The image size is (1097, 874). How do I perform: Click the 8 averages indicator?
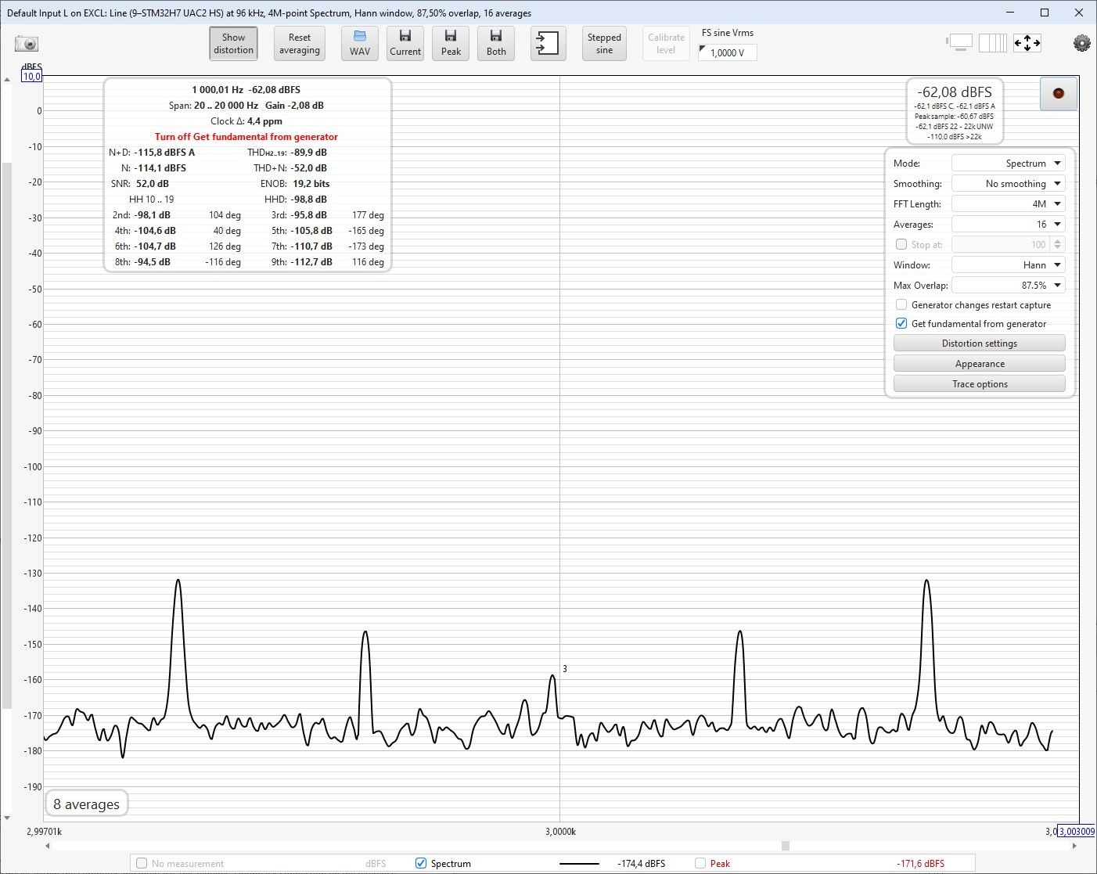(x=87, y=804)
